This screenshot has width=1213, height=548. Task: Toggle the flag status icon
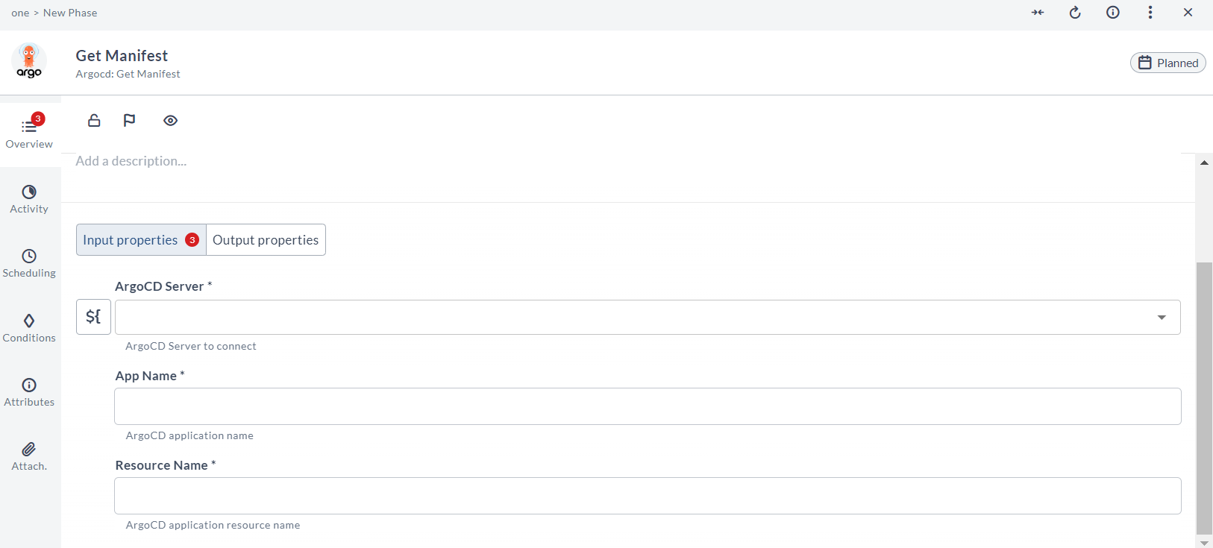point(129,120)
